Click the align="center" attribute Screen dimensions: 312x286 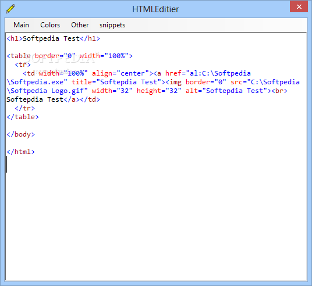[120, 73]
